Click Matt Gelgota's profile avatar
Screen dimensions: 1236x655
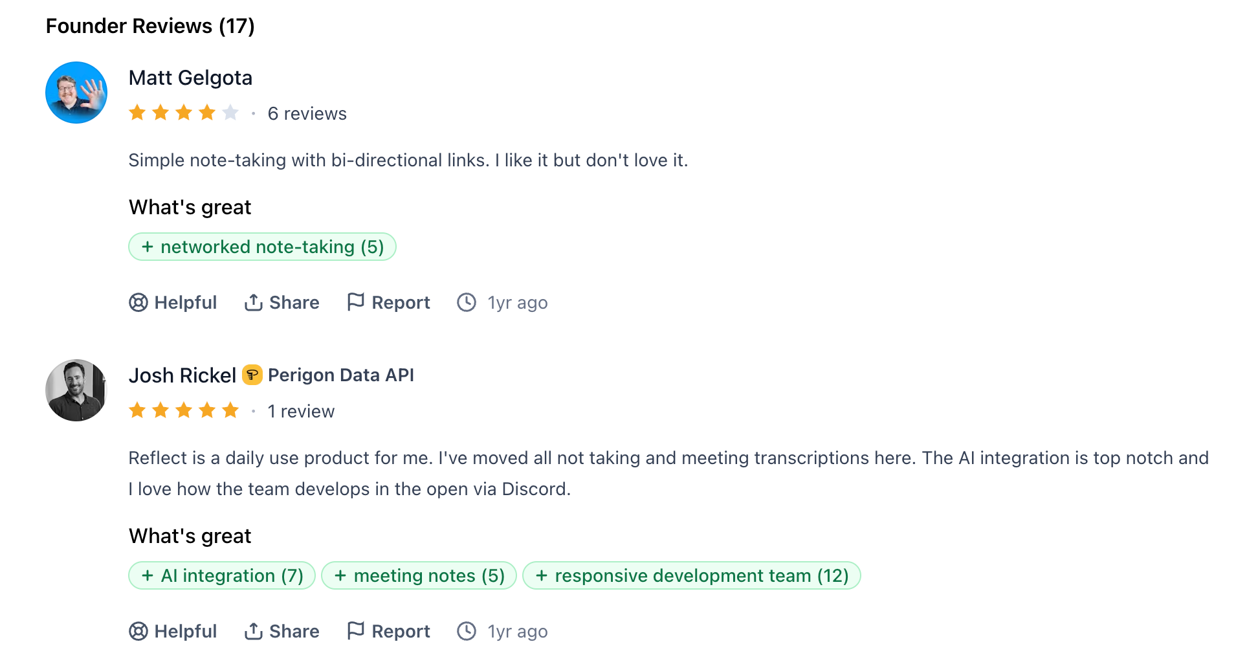(76, 93)
